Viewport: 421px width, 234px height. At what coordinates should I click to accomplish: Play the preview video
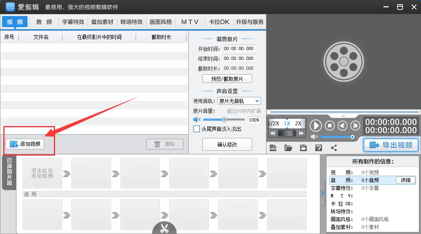[316, 126]
